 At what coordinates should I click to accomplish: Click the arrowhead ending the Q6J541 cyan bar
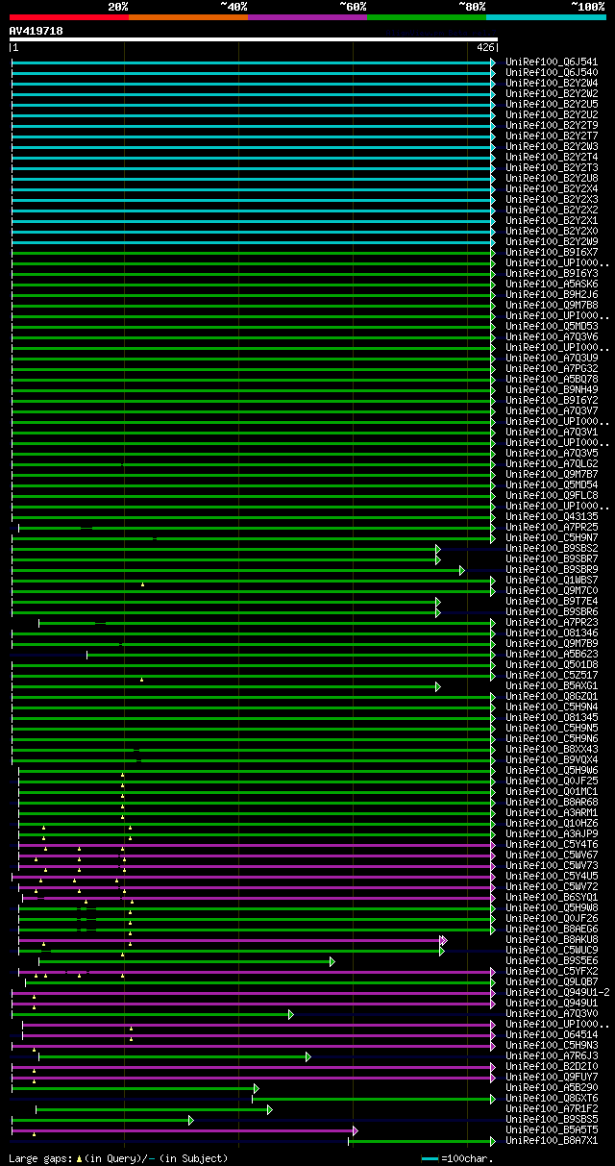[x=493, y=62]
